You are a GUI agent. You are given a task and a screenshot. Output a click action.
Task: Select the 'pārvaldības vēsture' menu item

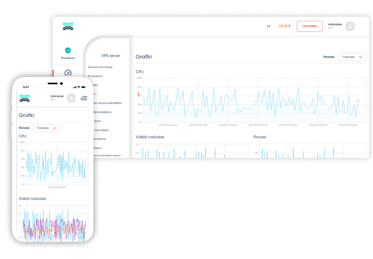[x=107, y=156]
